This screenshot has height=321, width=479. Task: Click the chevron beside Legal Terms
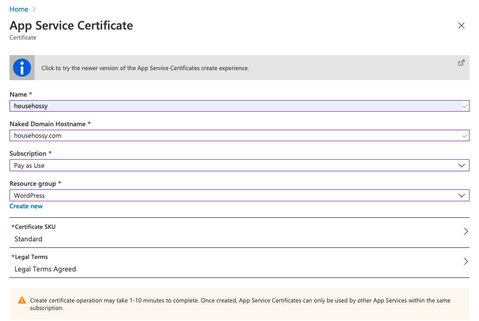(465, 261)
